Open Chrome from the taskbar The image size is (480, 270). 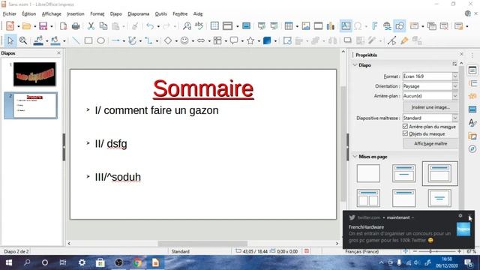pyautogui.click(x=137, y=262)
